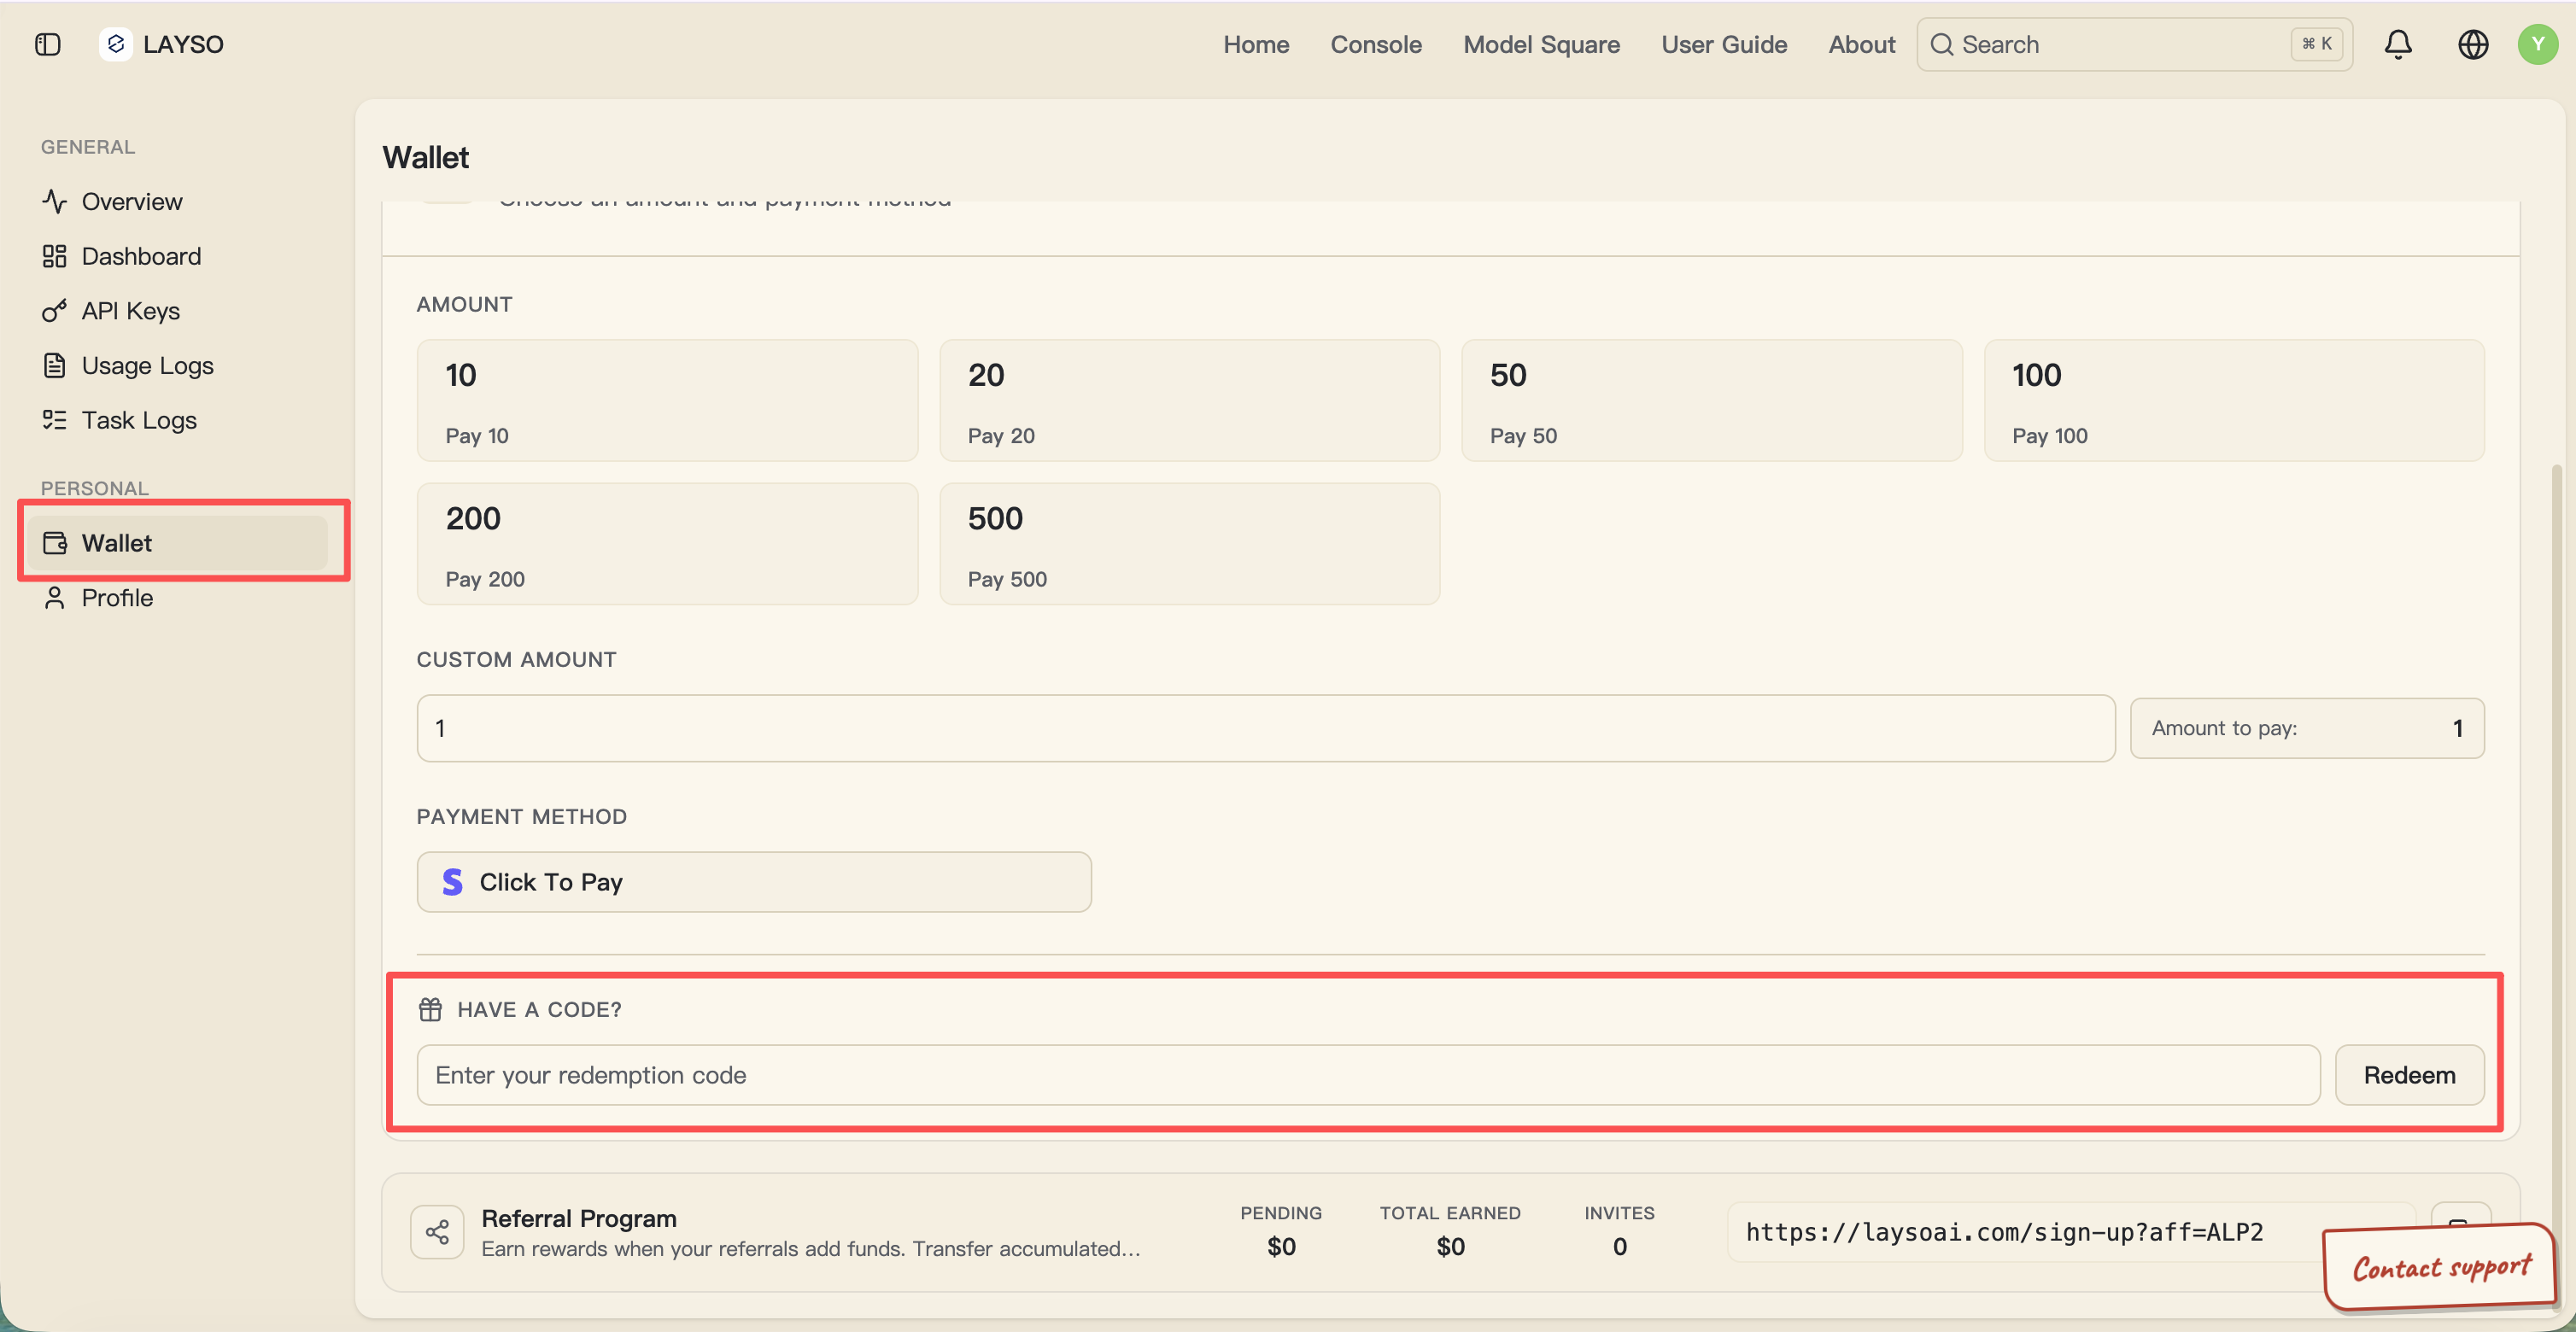Image resolution: width=2576 pixels, height=1332 pixels.
Task: Click the Wallet sidebar icon
Action: point(54,543)
